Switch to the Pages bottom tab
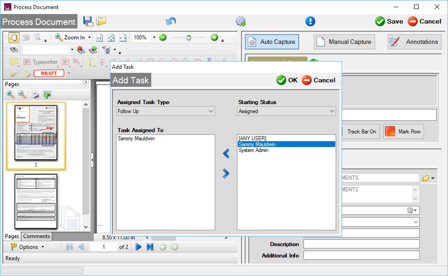 point(12,236)
